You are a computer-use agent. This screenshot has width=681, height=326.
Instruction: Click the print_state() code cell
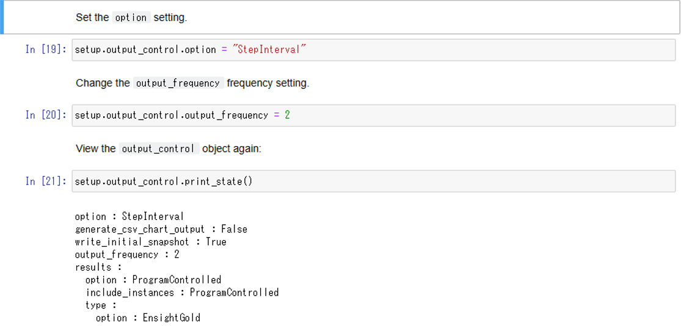[x=373, y=182]
